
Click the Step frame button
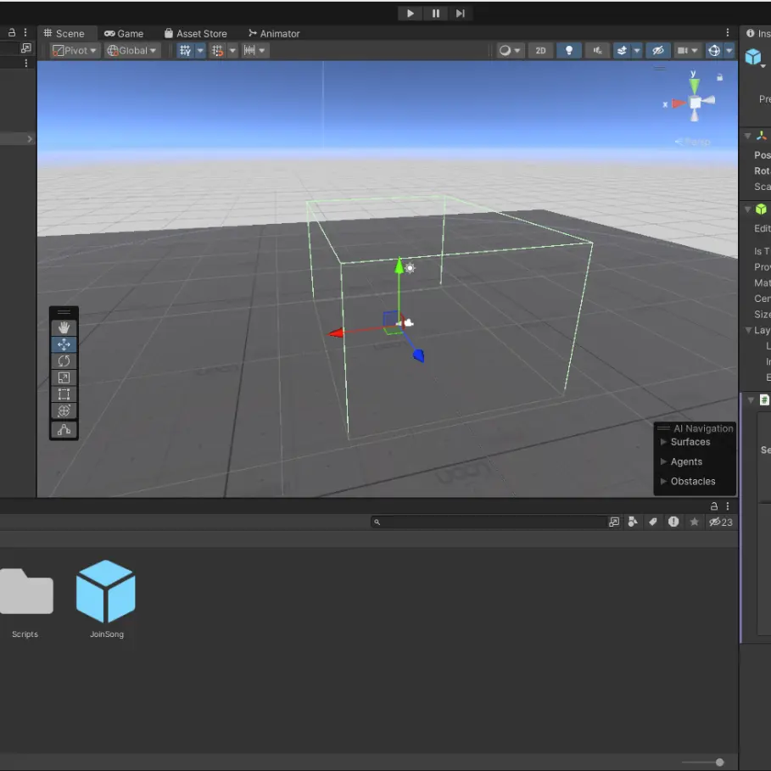(461, 14)
